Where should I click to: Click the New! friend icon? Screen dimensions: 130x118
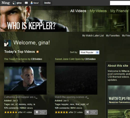click(31, 3)
